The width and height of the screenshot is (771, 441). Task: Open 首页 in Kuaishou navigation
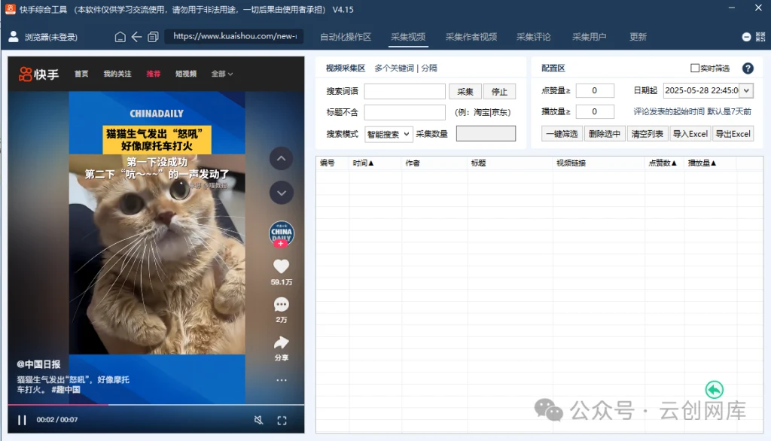81,74
